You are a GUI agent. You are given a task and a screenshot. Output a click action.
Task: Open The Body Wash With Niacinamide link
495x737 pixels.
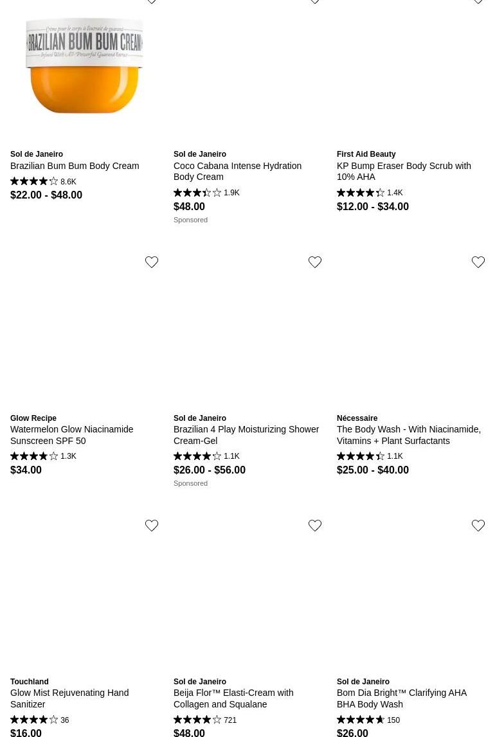408,435
